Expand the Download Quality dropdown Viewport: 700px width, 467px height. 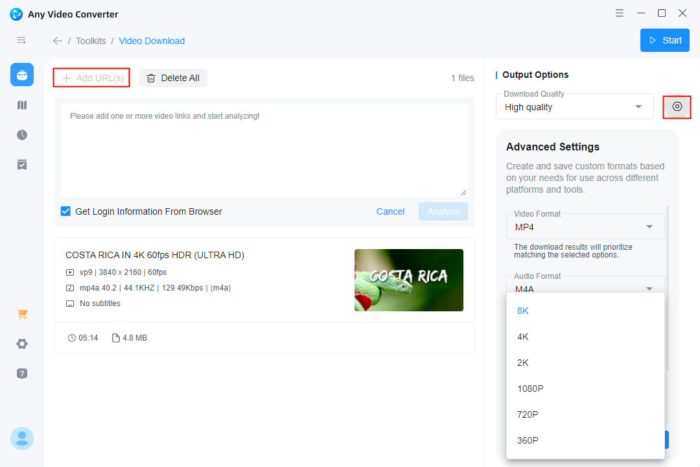pos(574,107)
